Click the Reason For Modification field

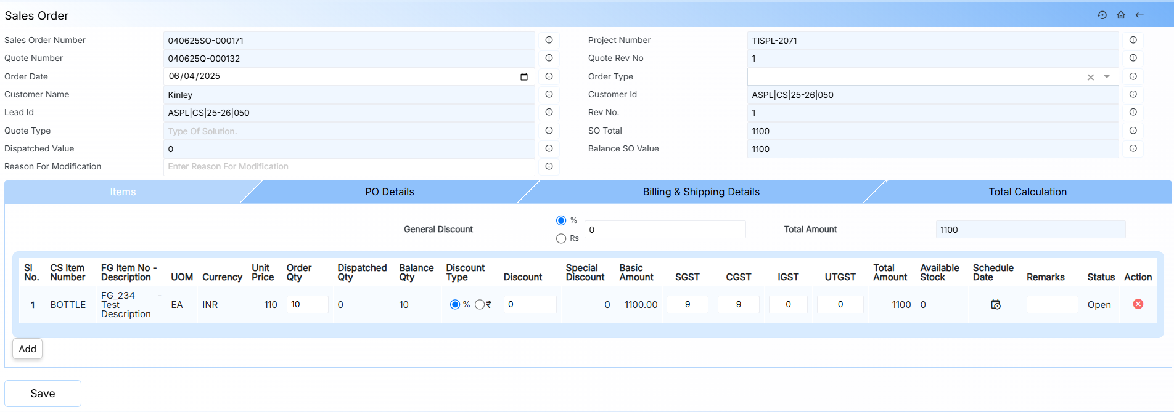coord(348,167)
